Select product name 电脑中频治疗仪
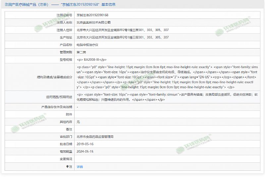265x177 pixels. point(87,45)
